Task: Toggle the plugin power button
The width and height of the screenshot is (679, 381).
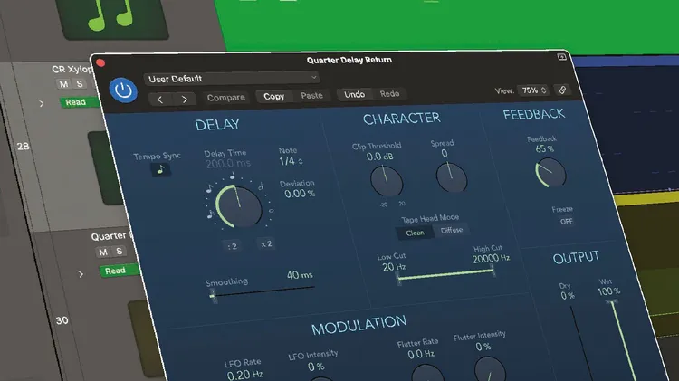Action: 123,90
